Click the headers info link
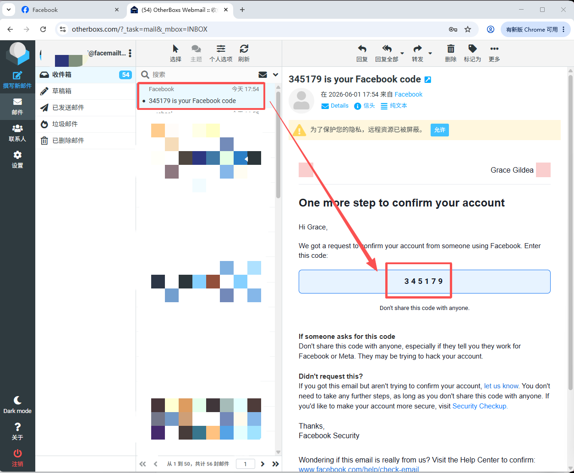The width and height of the screenshot is (574, 473). (x=365, y=106)
